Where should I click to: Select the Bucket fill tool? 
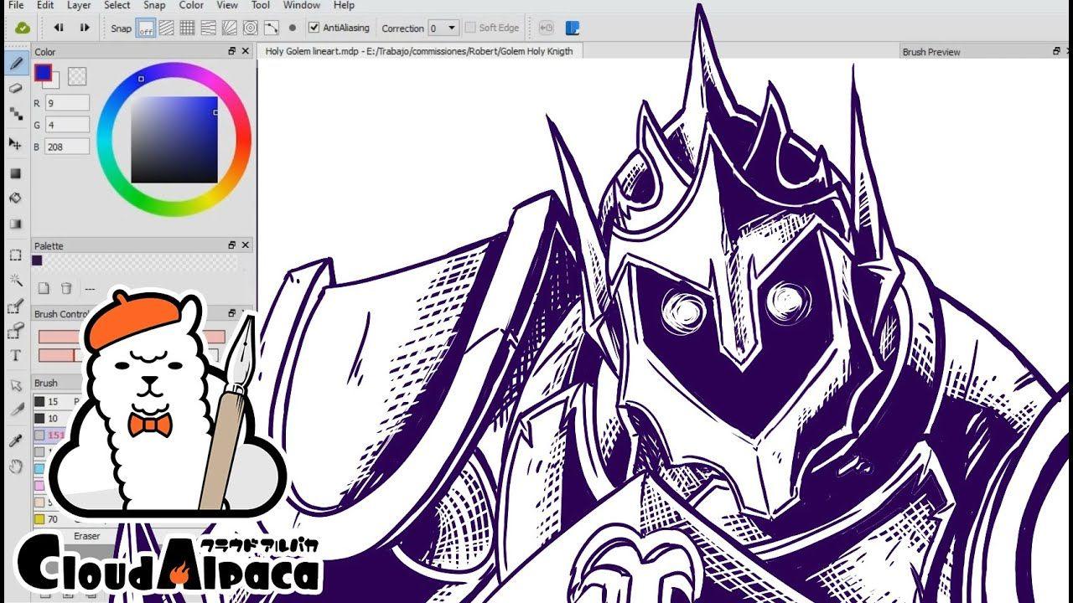15,198
